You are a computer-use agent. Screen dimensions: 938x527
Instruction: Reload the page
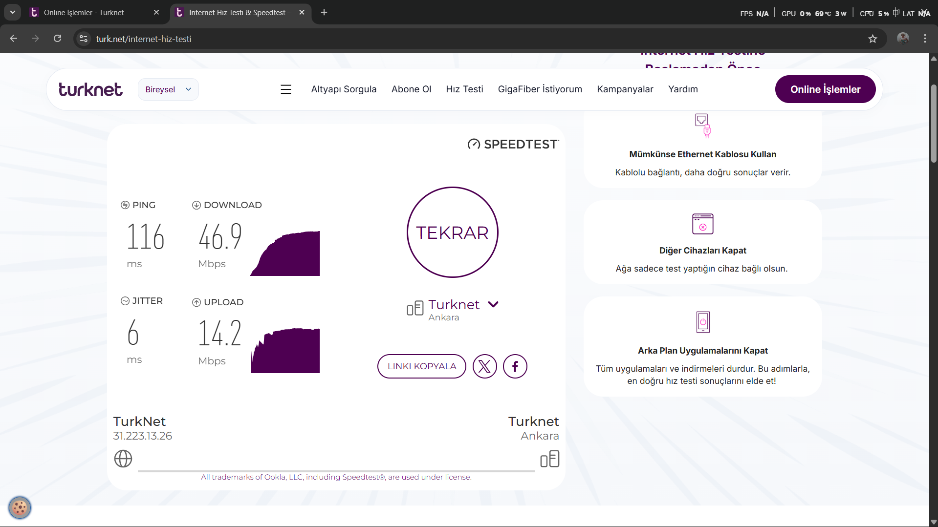click(57, 39)
